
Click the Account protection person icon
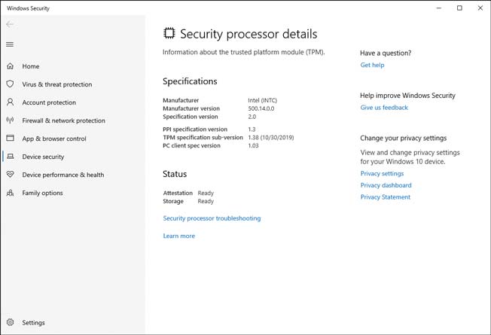[x=10, y=102]
